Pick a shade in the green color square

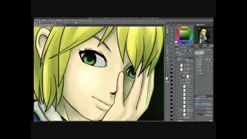[x=184, y=35]
